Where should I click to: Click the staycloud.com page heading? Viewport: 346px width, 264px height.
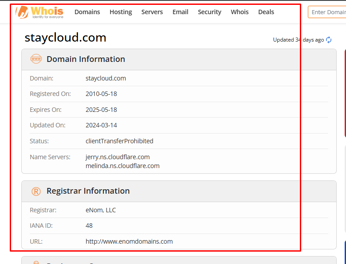pyautogui.click(x=65, y=38)
